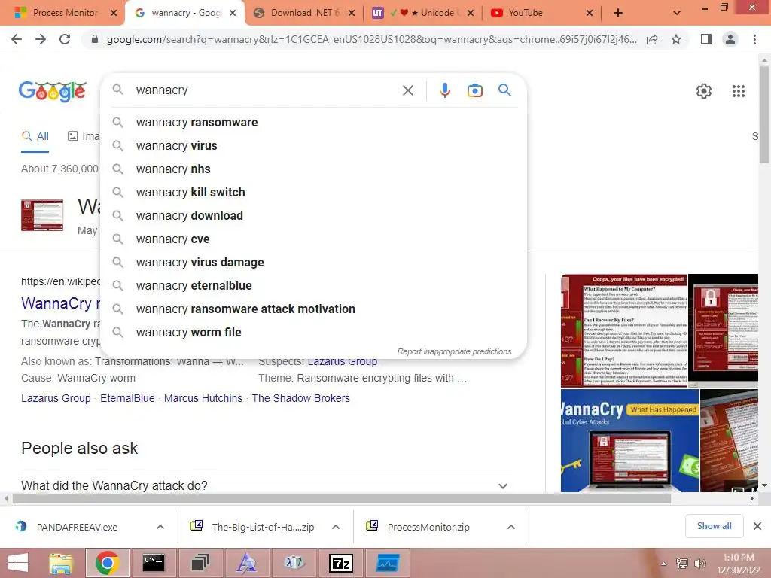Select the All results tab
The image size is (771, 578).
point(35,137)
